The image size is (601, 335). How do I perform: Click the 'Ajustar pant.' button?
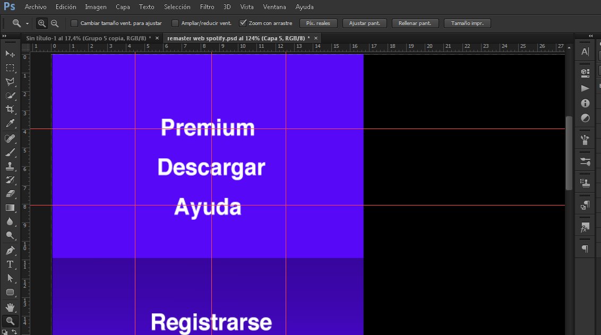pos(365,23)
